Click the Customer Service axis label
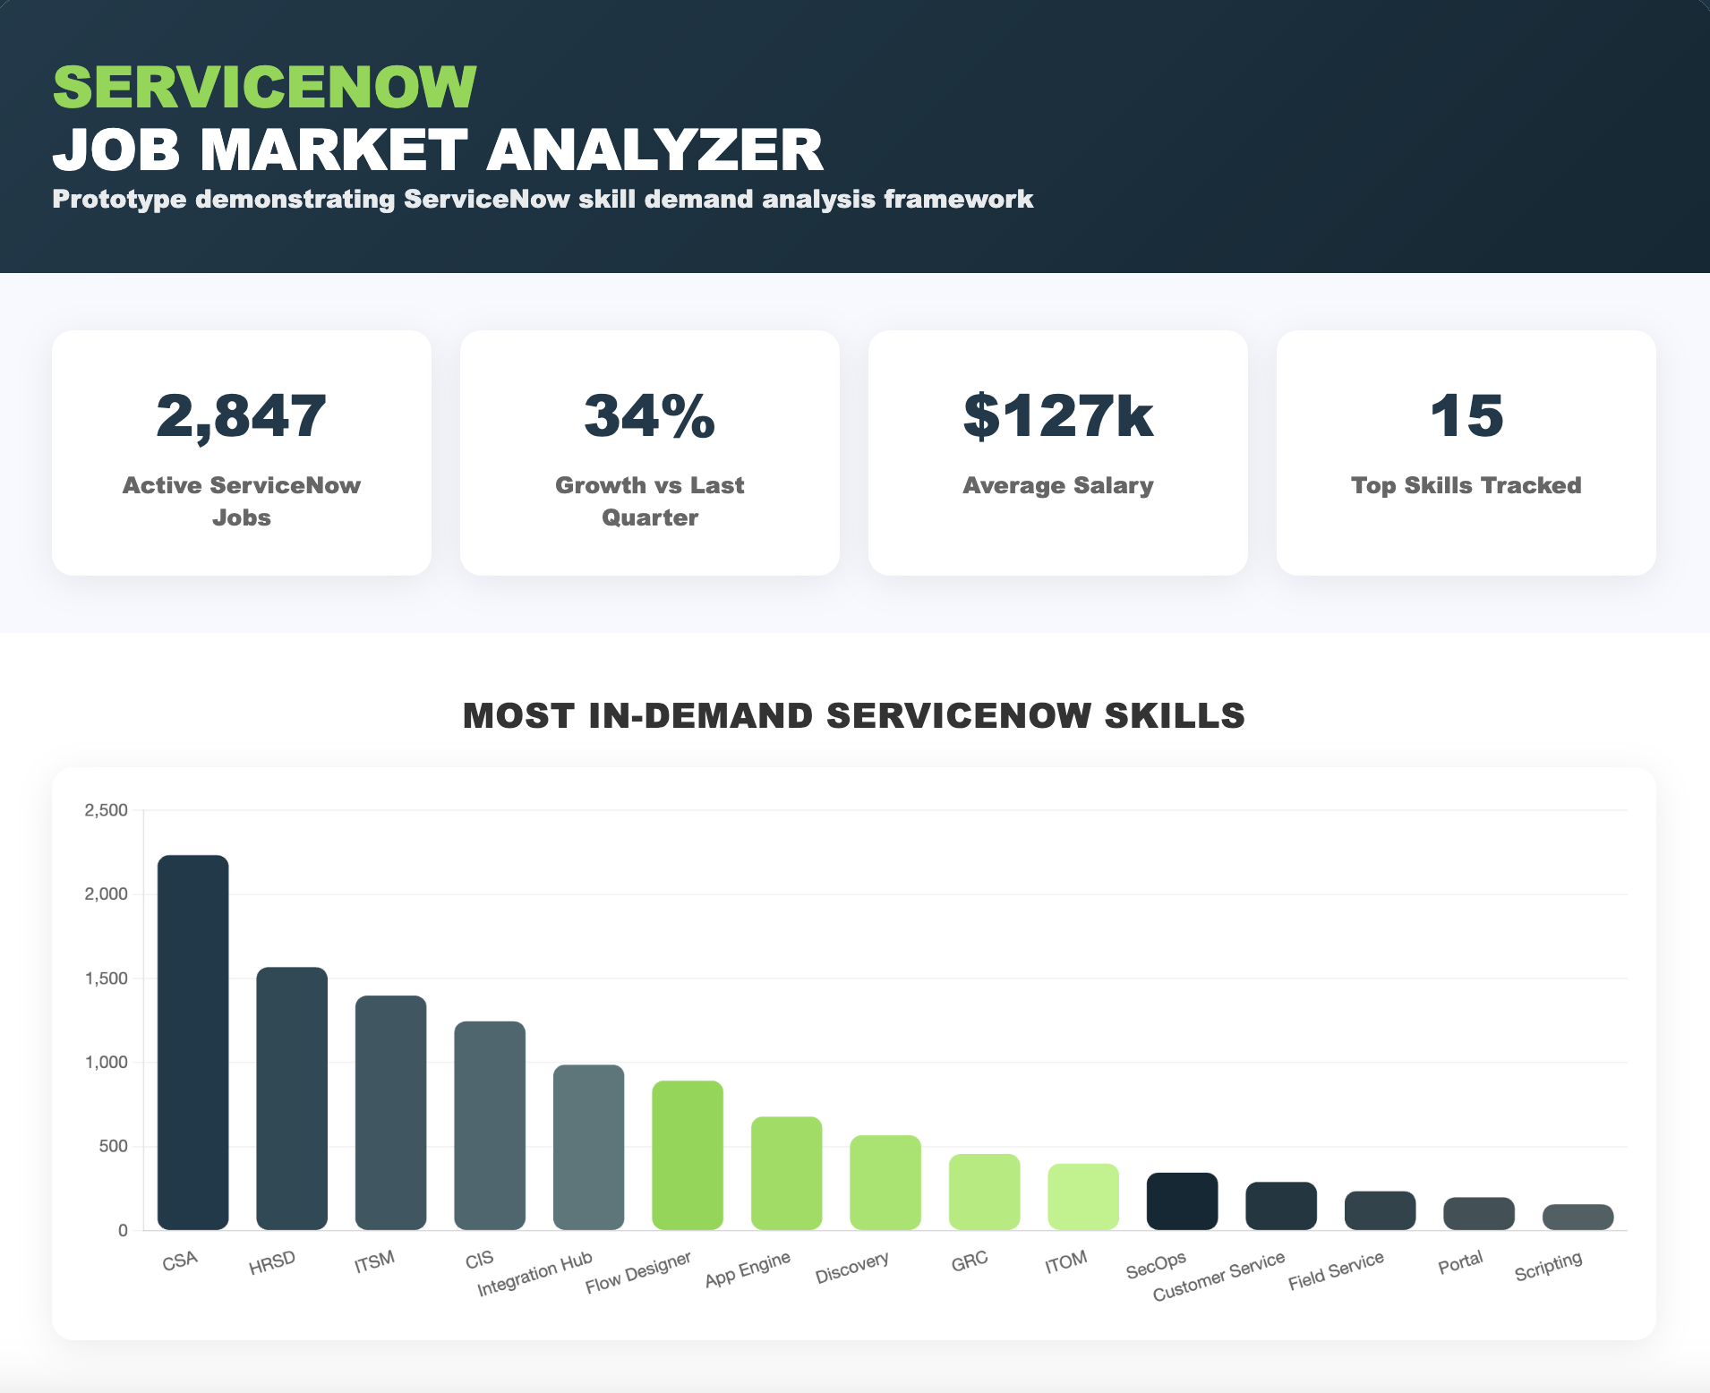This screenshot has width=1710, height=1393. tap(1218, 1277)
